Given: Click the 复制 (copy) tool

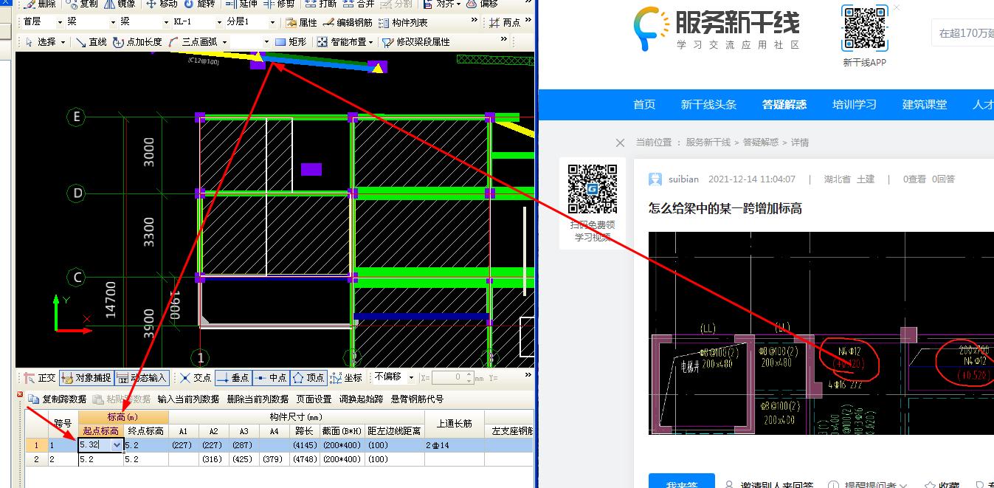Looking at the screenshot, I should 81,4.
